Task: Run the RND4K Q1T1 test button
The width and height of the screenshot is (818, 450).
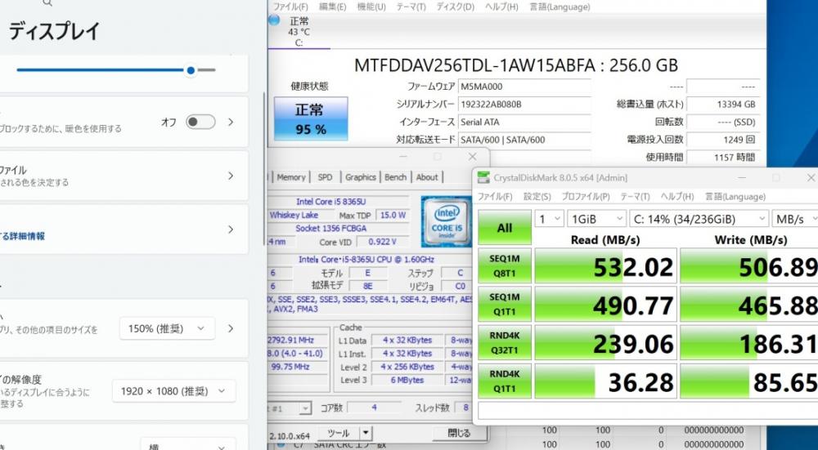Action: click(x=505, y=381)
